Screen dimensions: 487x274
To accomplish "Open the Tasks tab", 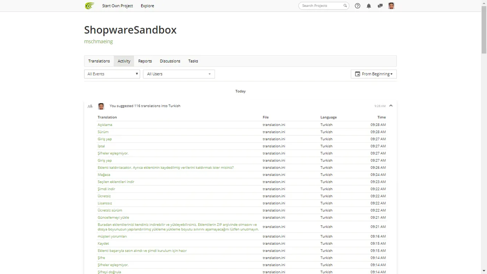I will point(193,61).
